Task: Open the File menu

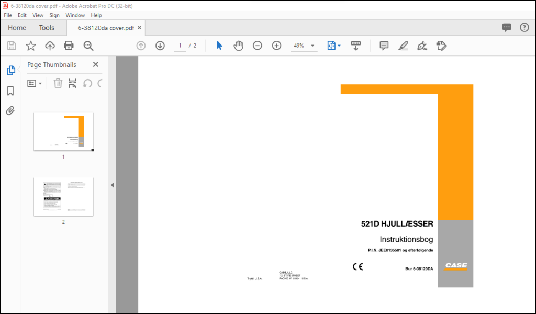Action: (x=8, y=15)
